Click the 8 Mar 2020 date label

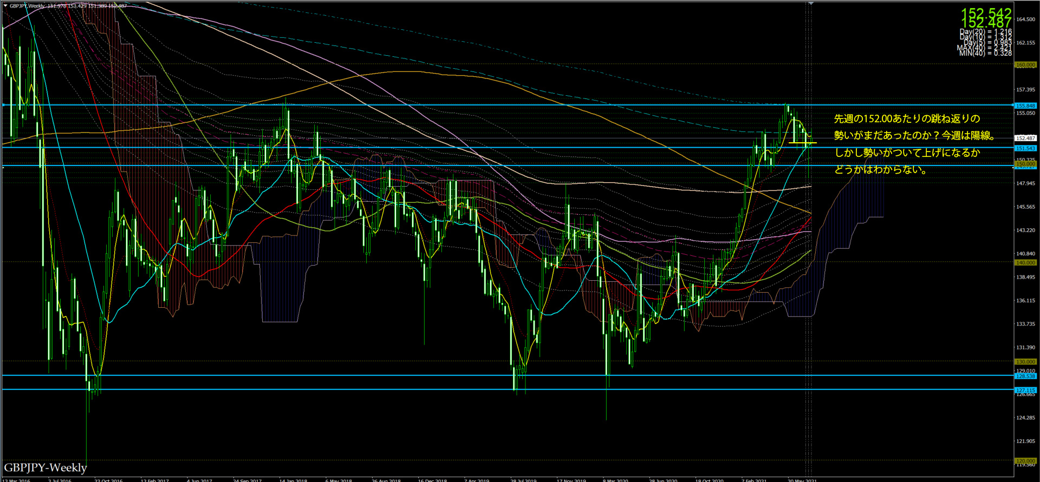(x=616, y=480)
